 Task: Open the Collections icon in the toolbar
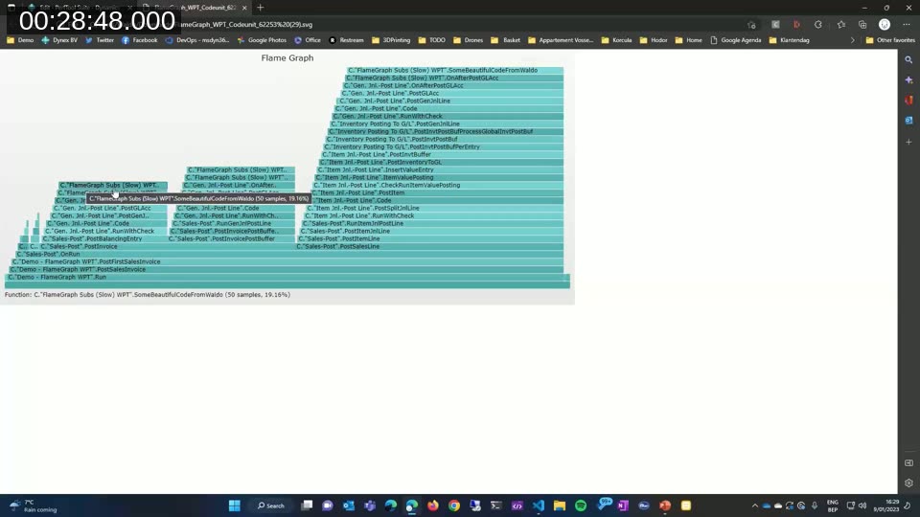862,25
